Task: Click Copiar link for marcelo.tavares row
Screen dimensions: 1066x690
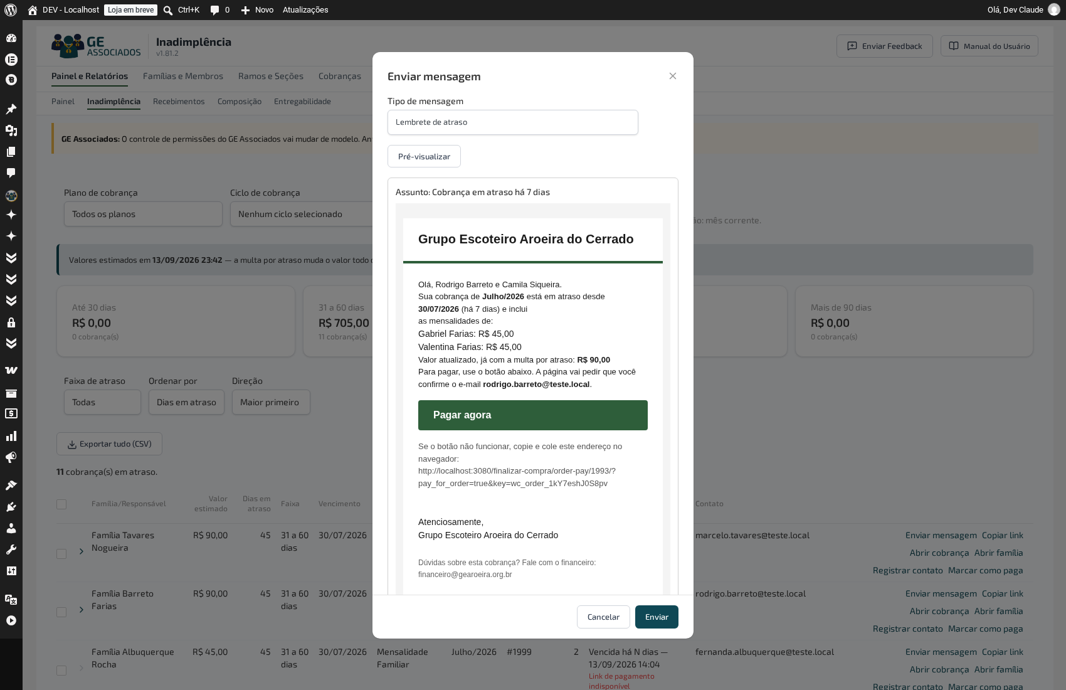Action: tap(1003, 535)
